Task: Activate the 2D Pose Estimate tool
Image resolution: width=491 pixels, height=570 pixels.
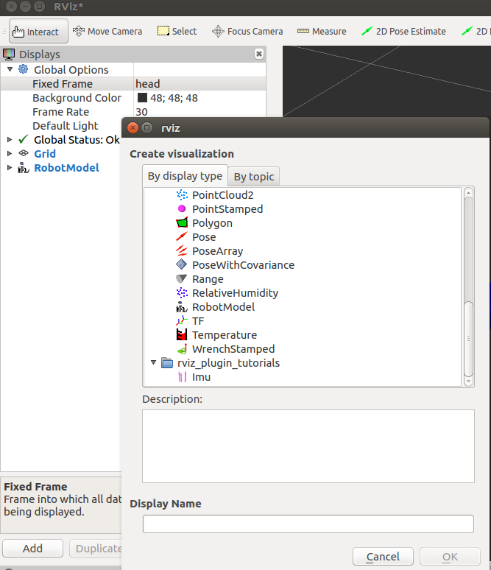Action: (x=403, y=31)
